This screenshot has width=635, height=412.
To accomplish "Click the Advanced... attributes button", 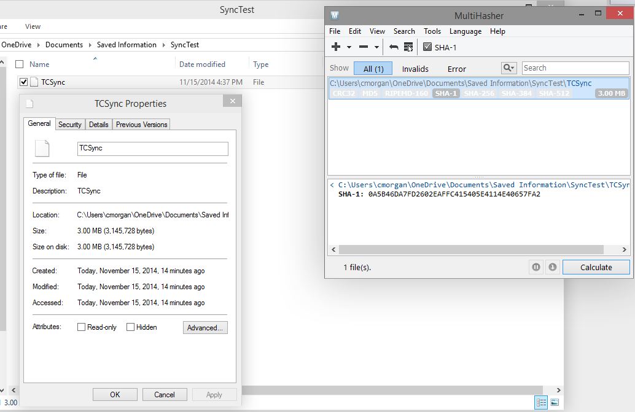I will tap(205, 327).
